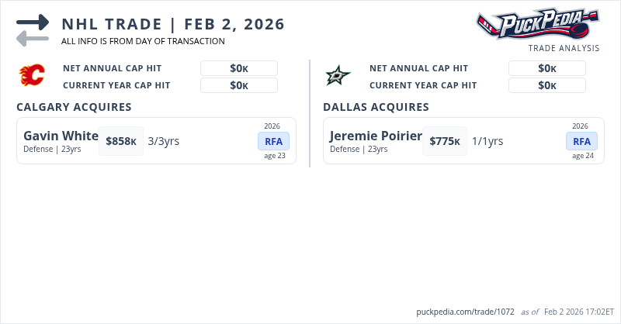Click Calgary's net annual cap hit value
This screenshot has width=621, height=324.
coord(239,68)
